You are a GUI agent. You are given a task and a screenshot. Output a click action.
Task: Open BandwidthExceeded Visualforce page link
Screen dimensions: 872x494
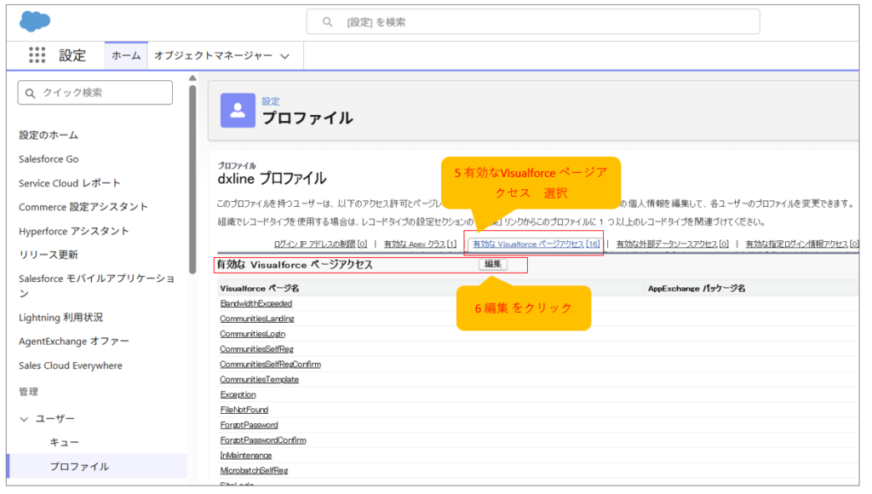(255, 303)
